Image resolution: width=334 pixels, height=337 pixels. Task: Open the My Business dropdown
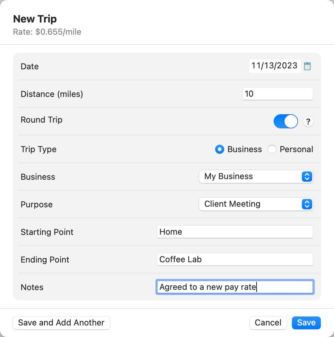256,177
